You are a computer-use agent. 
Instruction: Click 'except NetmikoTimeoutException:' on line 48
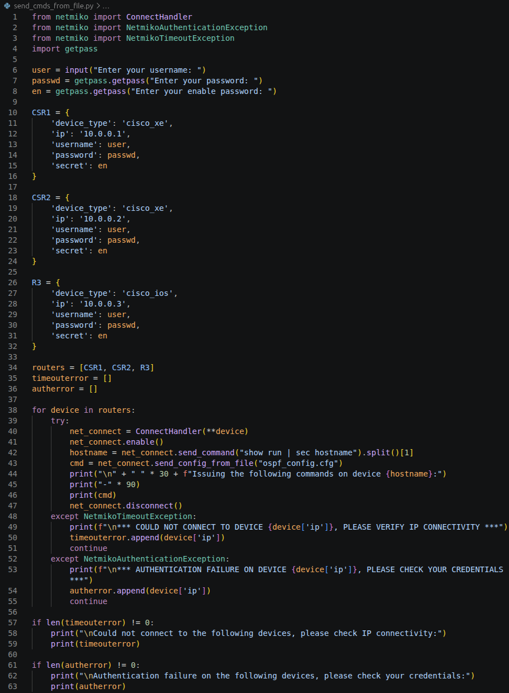pyautogui.click(x=124, y=516)
